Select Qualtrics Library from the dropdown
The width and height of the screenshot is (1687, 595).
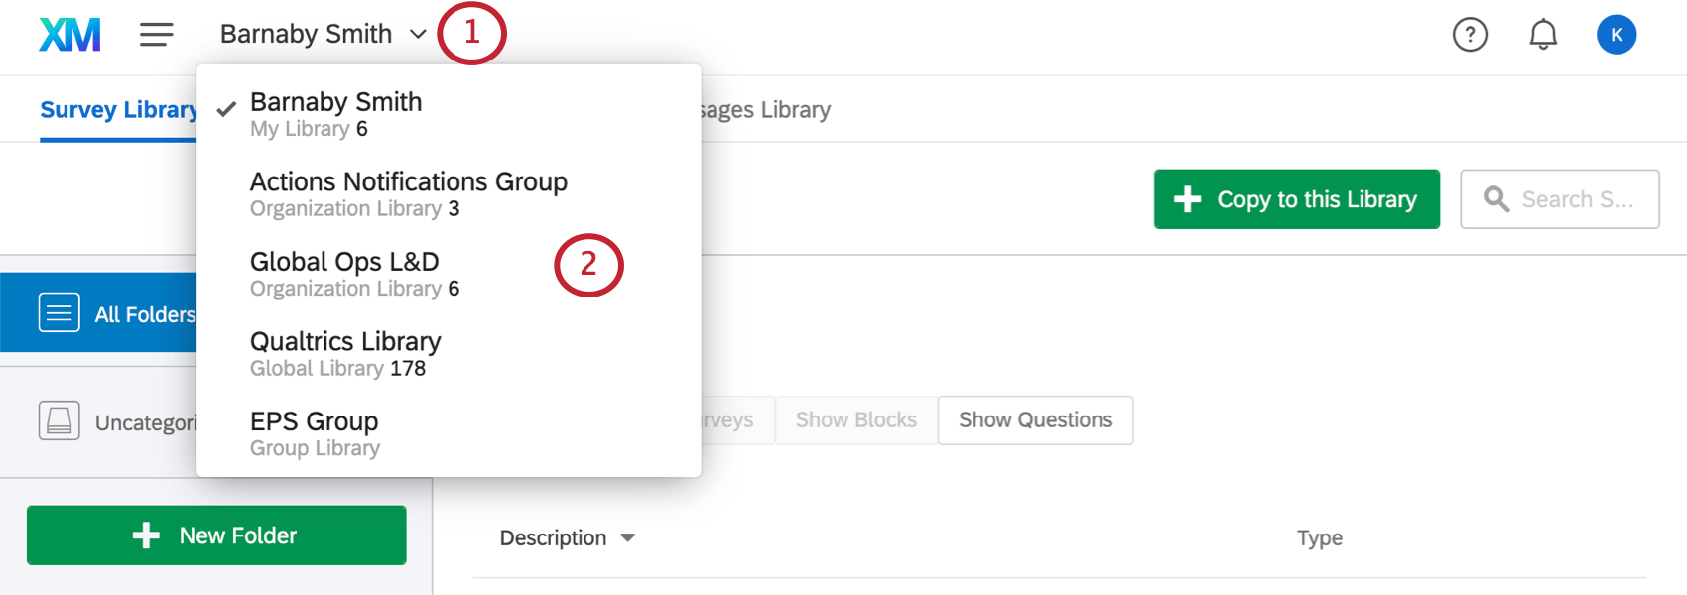(x=345, y=341)
